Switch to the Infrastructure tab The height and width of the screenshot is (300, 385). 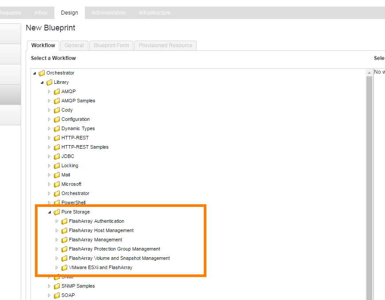click(x=155, y=13)
